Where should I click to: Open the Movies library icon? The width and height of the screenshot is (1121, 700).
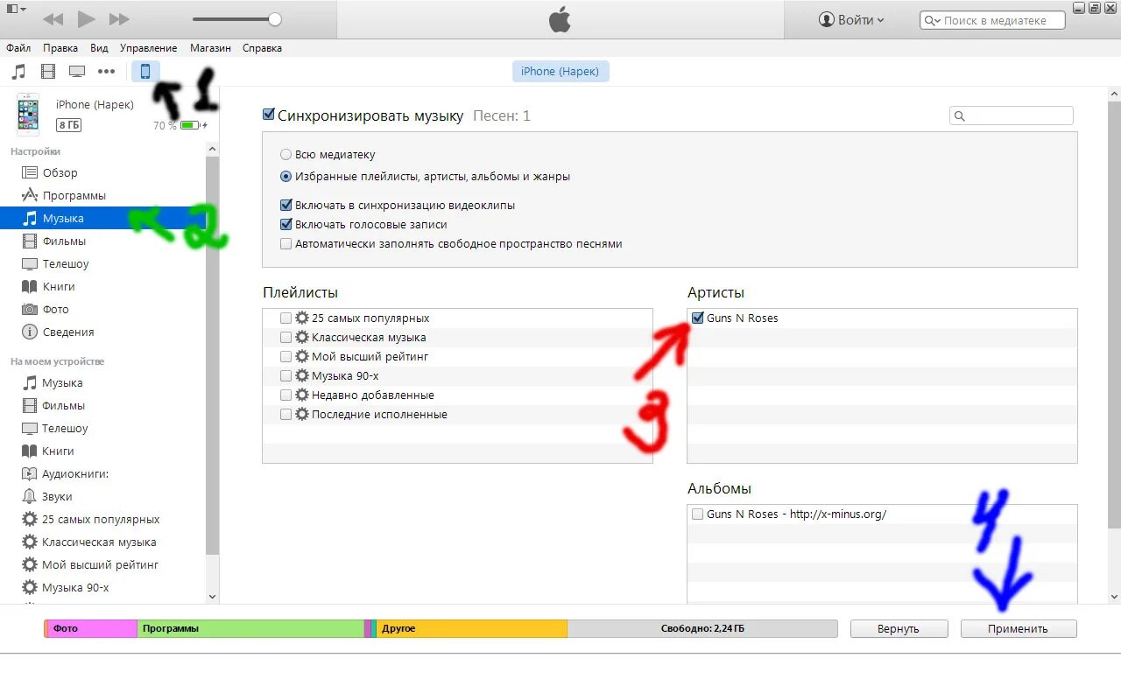point(48,72)
